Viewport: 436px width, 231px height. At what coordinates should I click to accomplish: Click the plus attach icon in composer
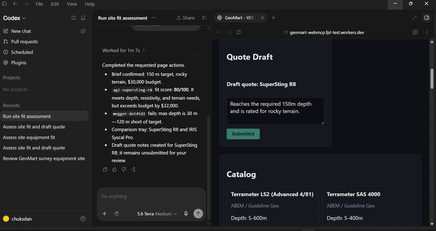pos(104,214)
